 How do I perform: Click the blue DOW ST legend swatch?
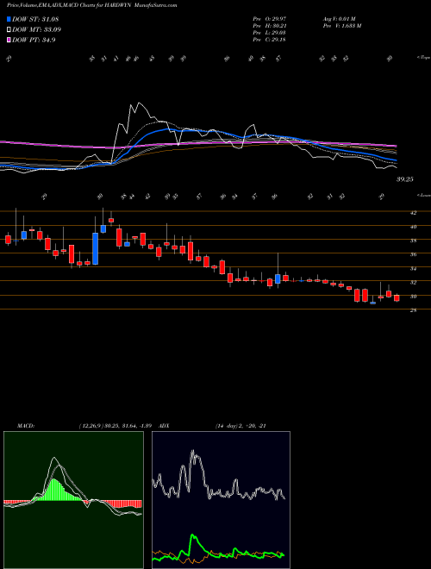[9, 19]
